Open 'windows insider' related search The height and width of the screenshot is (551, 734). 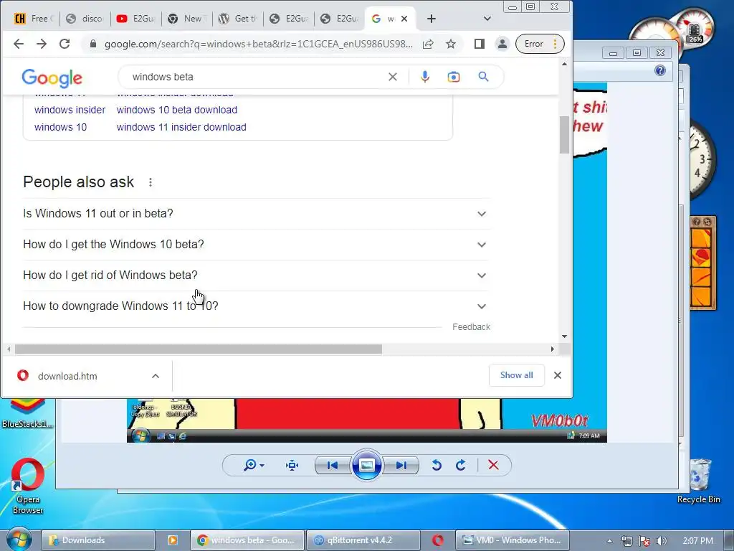point(70,110)
